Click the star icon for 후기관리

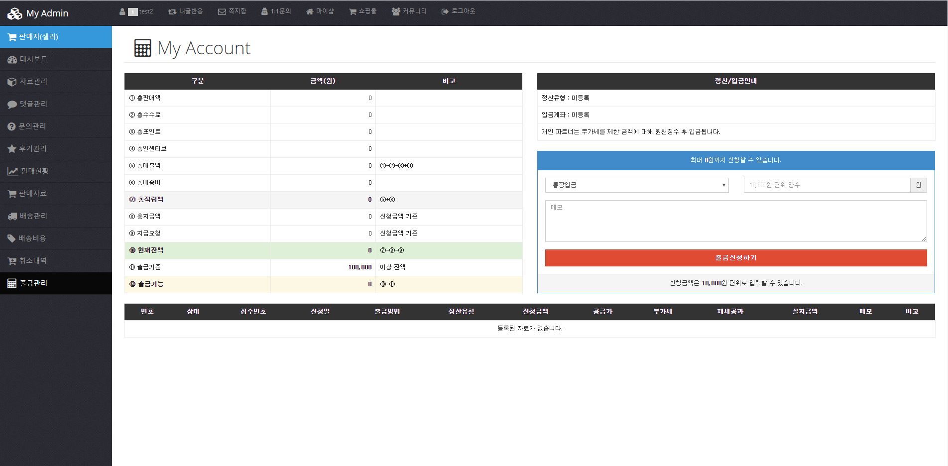(x=12, y=149)
